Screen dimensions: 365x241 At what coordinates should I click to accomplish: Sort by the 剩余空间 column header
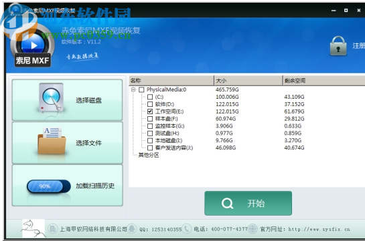click(x=324, y=81)
